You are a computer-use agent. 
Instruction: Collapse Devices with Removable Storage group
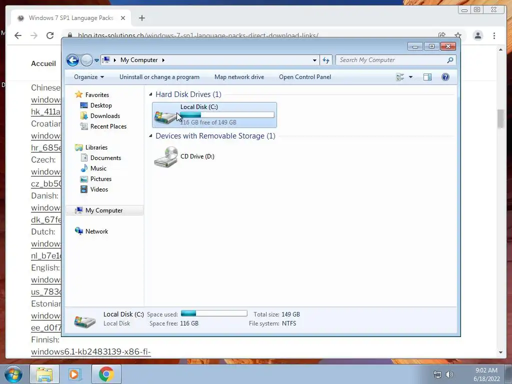click(150, 136)
